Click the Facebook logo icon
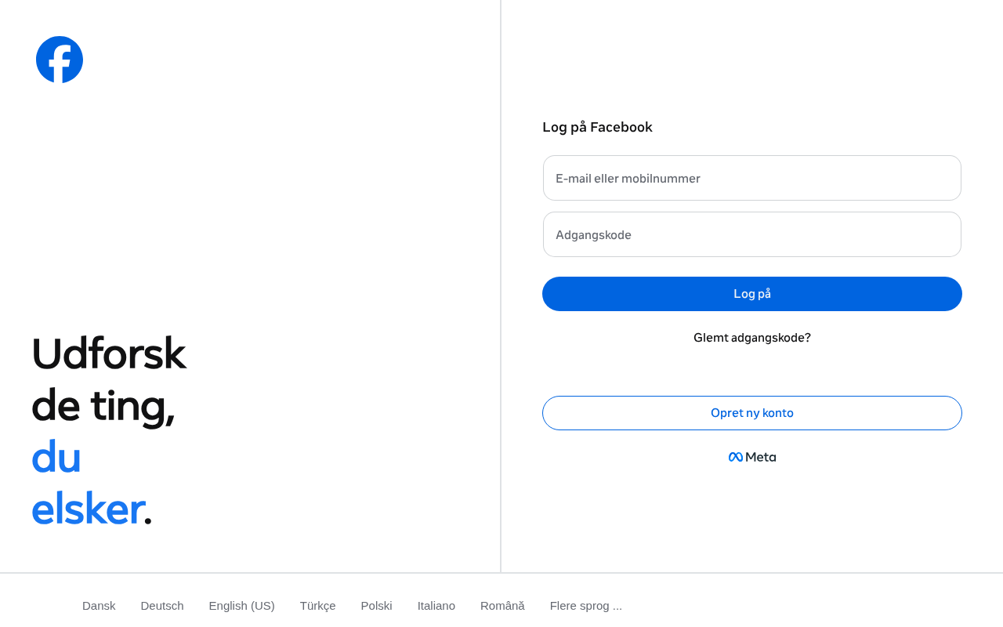The height and width of the screenshot is (627, 1003). [x=60, y=60]
